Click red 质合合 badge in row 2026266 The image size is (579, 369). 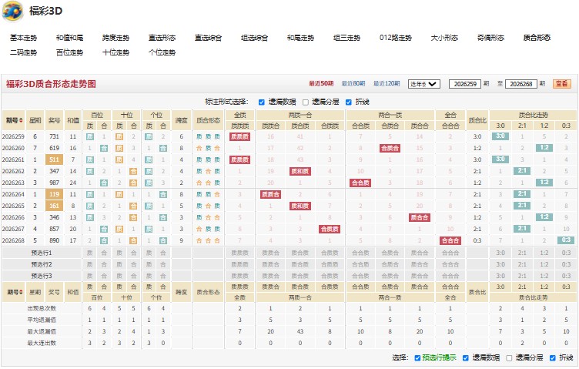[x=420, y=217]
